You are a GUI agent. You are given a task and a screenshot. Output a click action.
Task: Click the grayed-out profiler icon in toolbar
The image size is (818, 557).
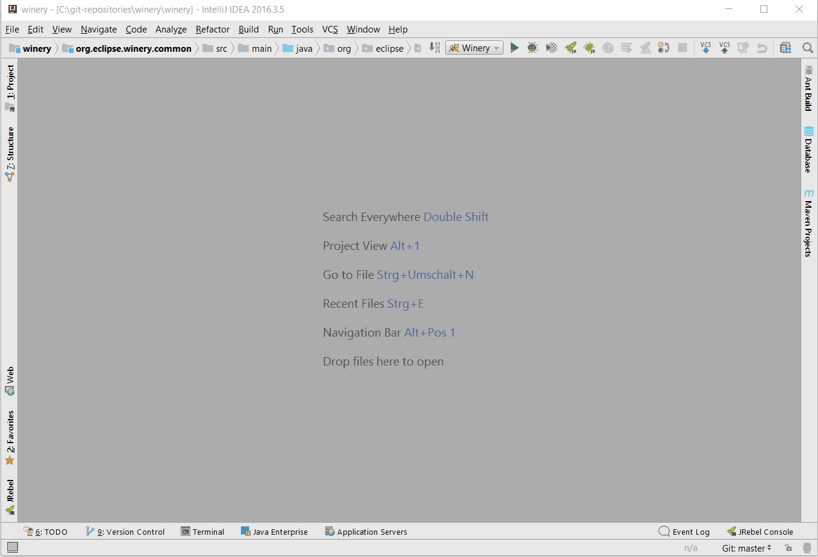pos(608,48)
